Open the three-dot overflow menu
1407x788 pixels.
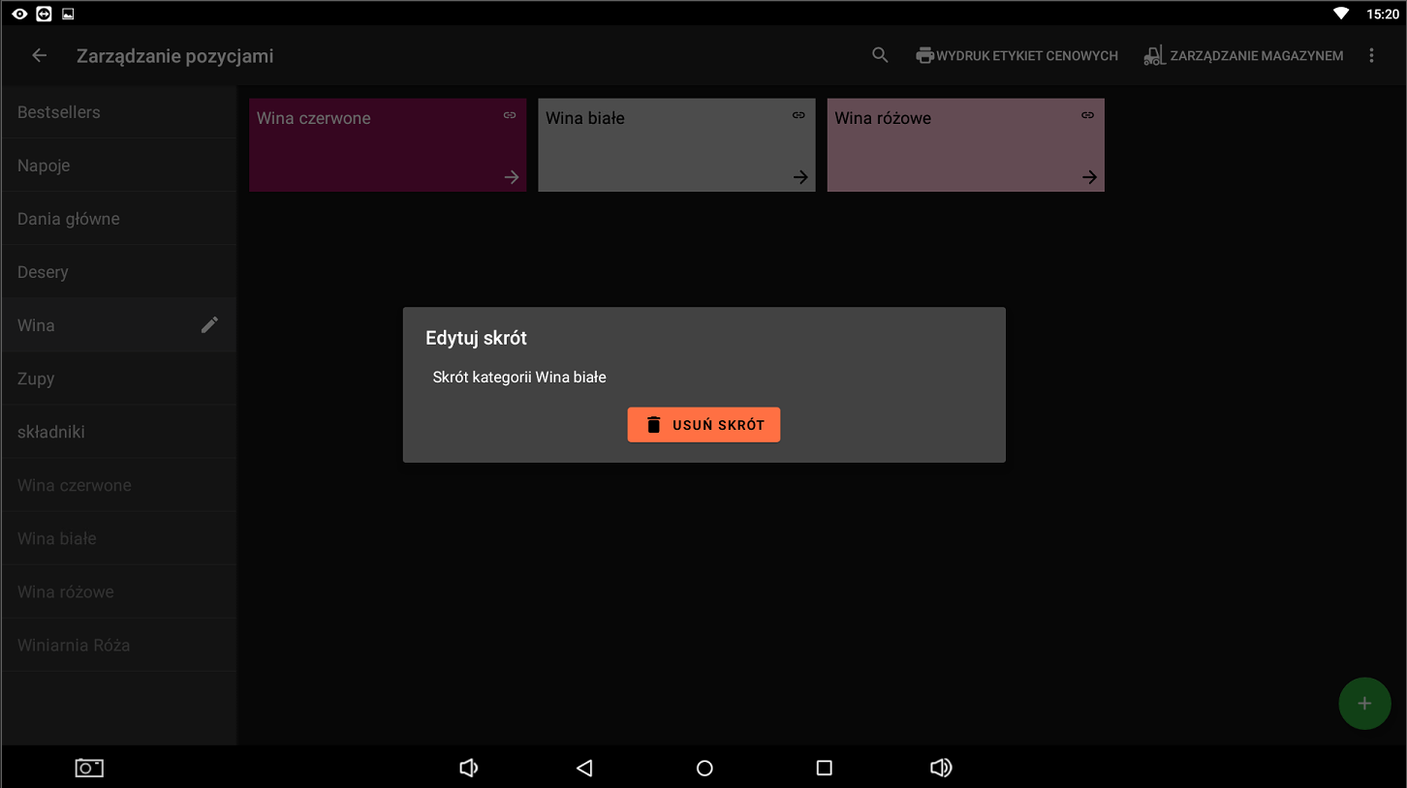pyautogui.click(x=1371, y=56)
